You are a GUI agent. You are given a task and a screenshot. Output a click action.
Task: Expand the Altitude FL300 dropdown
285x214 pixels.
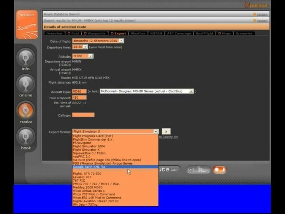91,56
